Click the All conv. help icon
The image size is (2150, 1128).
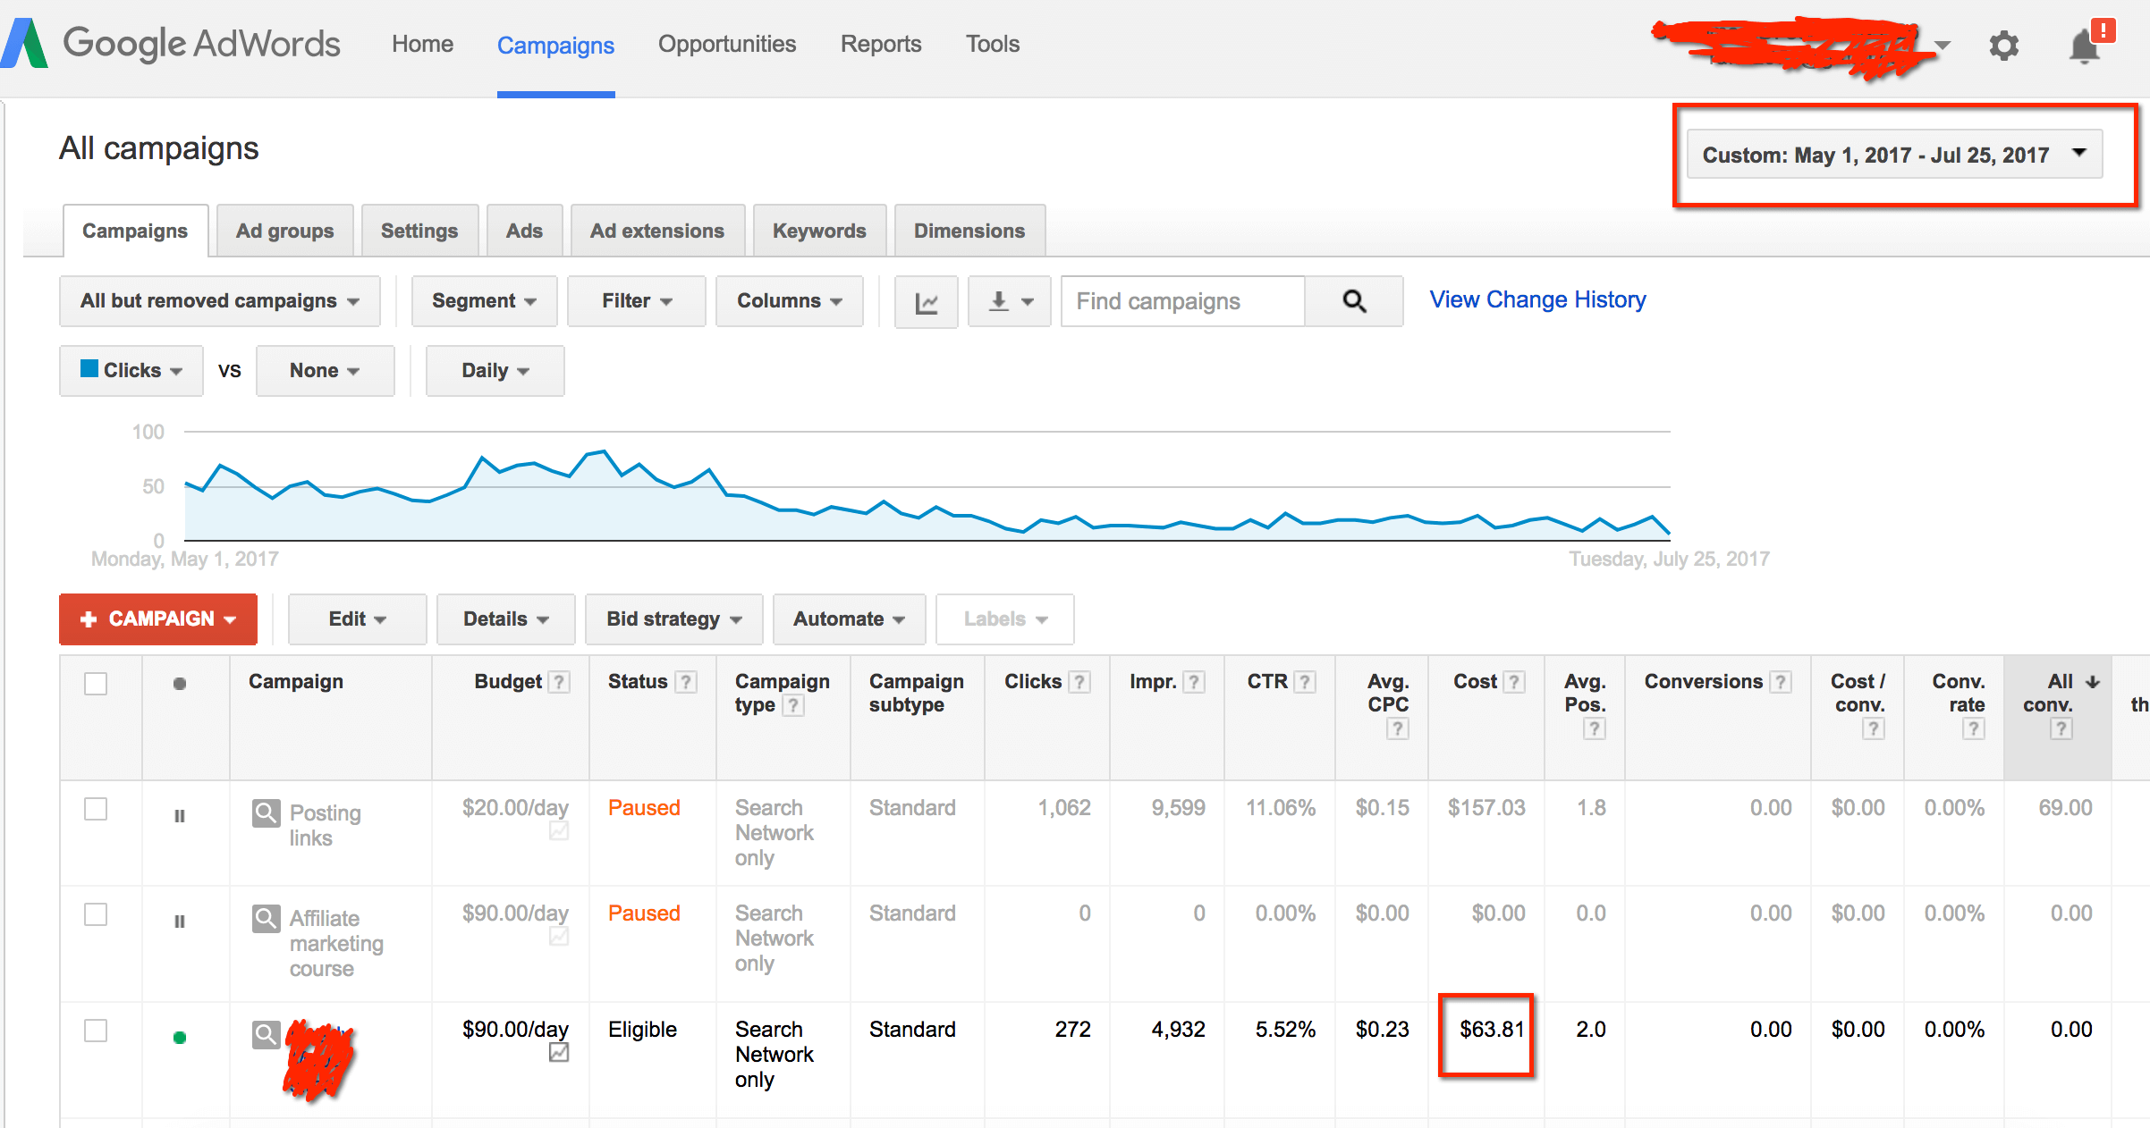tap(2061, 729)
